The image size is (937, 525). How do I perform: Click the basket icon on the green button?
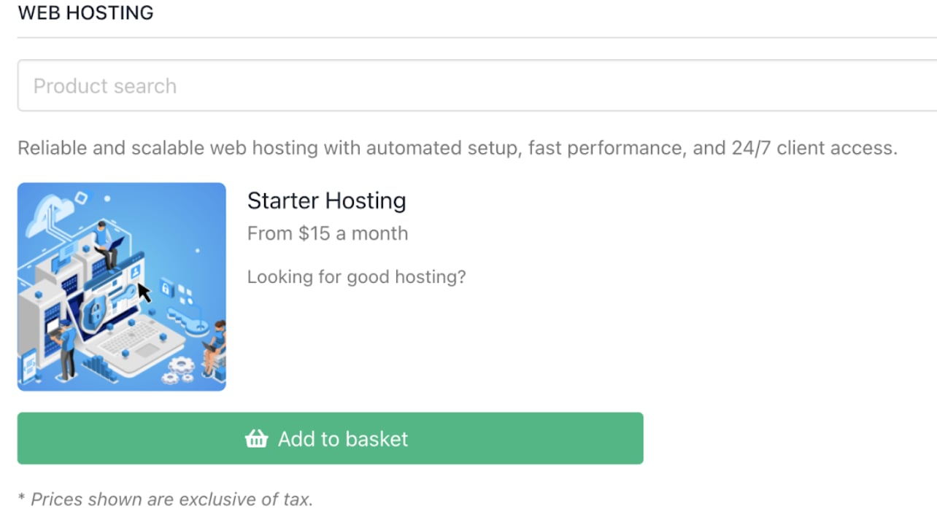256,438
